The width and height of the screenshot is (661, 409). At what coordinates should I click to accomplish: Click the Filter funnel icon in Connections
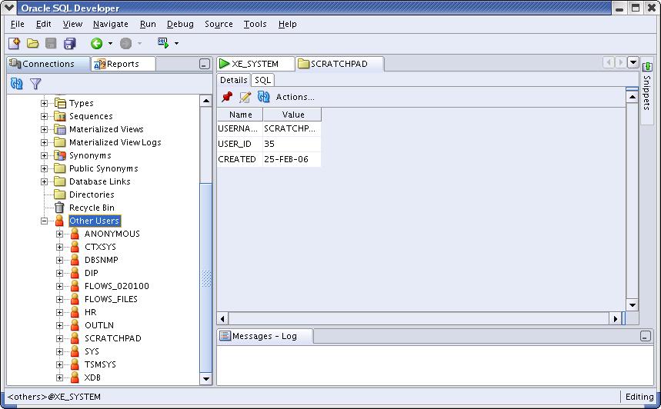click(35, 84)
